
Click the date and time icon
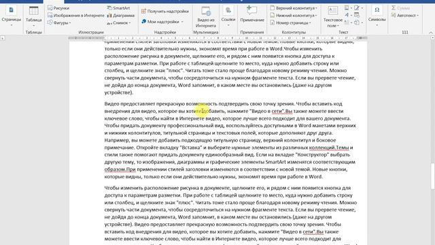pyautogui.click(x=357, y=15)
